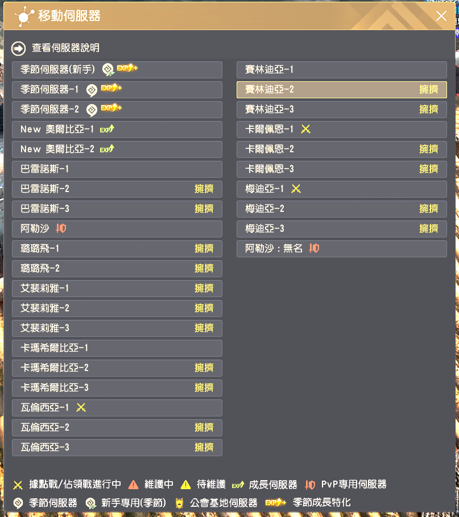Select the 卡爾佩恩-2 server
Screen dimensions: 459x517
click(342, 149)
